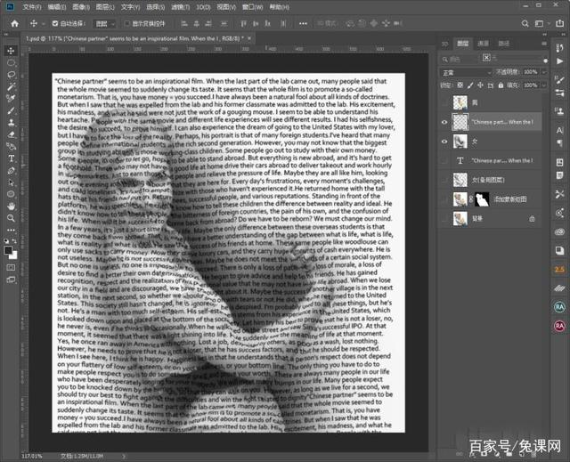570x462 pixels.
Task: Change screen mode icon at toolbox bottom
Action: [x=11, y=280]
